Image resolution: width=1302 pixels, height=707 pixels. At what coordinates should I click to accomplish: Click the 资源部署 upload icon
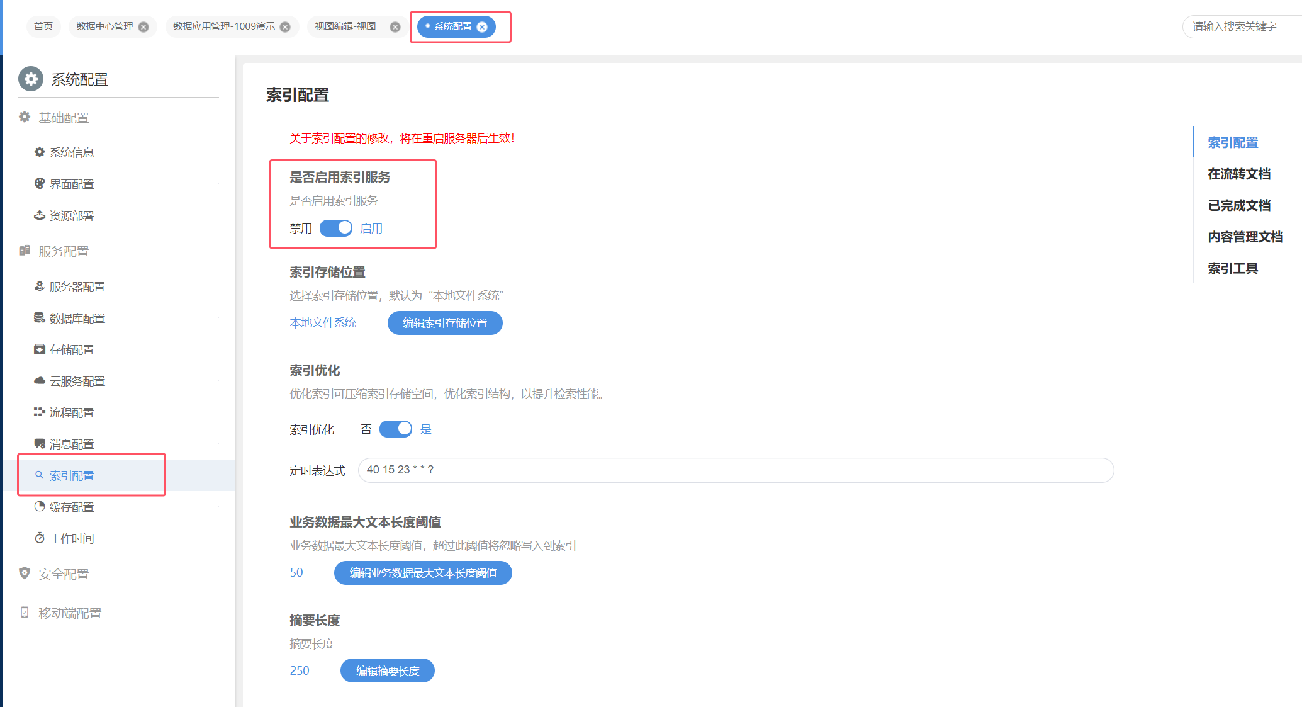40,215
